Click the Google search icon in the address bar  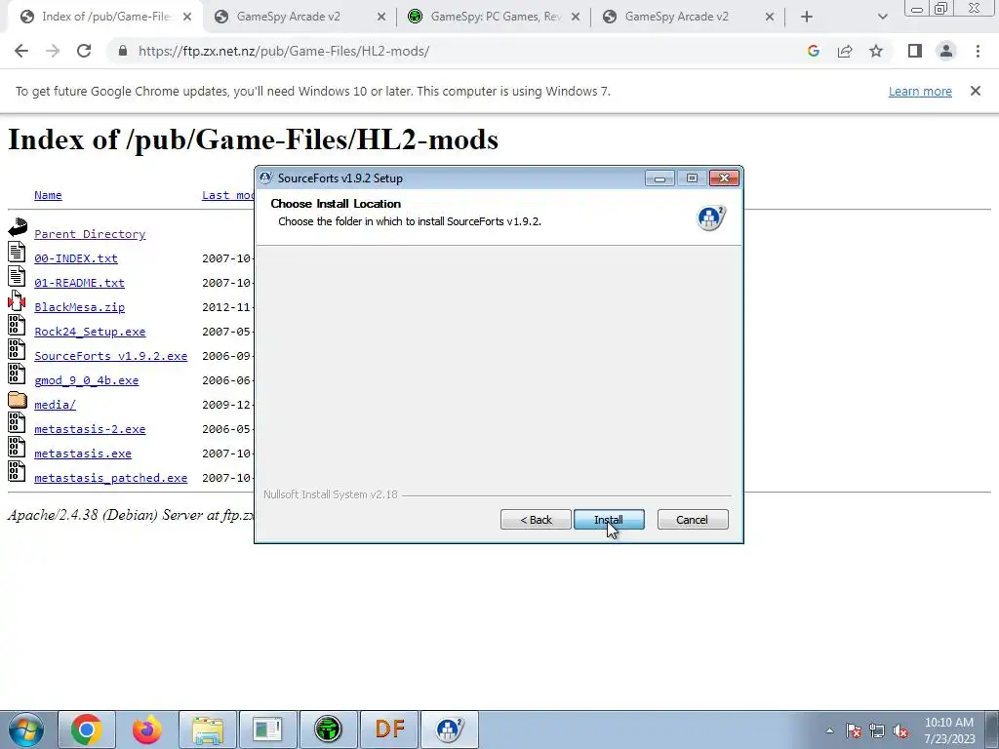pyautogui.click(x=813, y=51)
